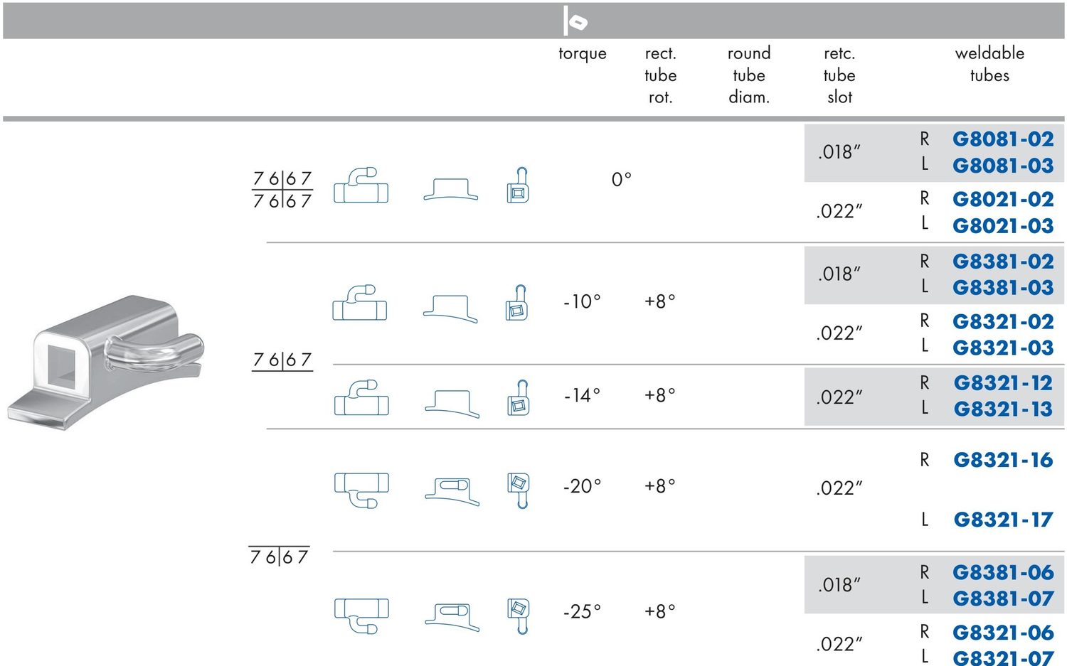Click the side-profile tube icon in 0° row

(x=451, y=189)
